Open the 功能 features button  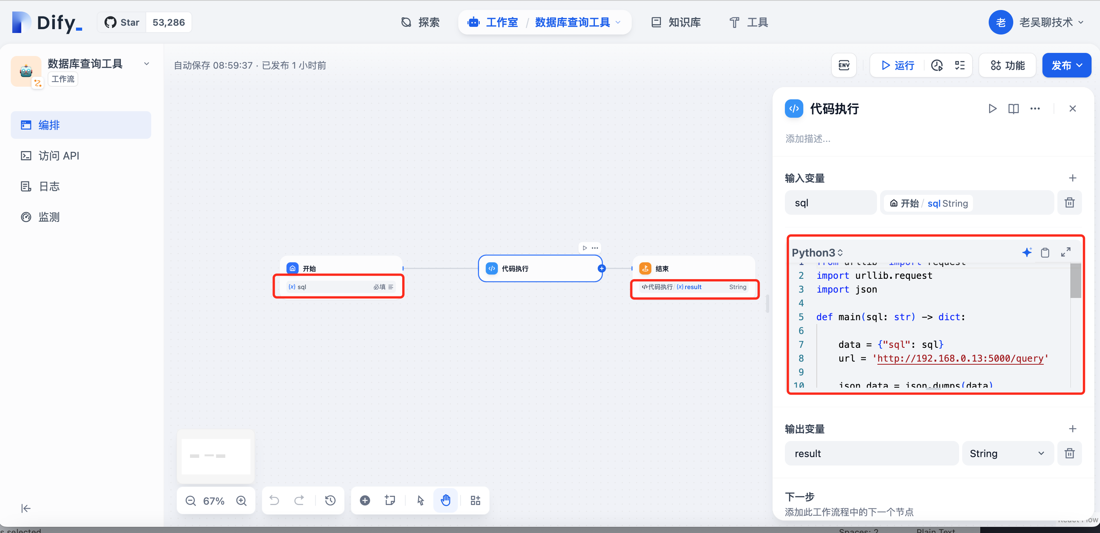click(x=1008, y=65)
